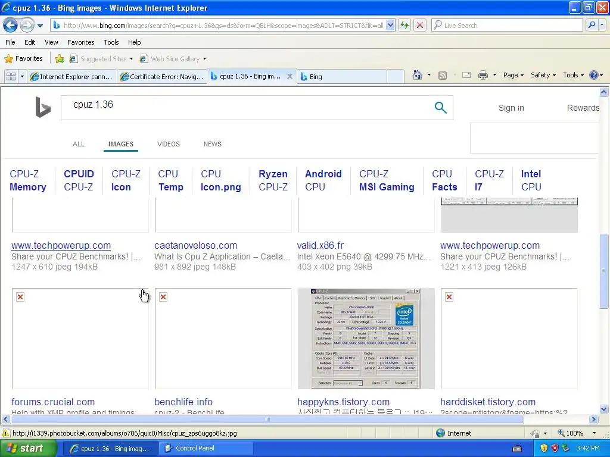
Task: Close the cpuz 1.36 Bing images tab
Action: (x=290, y=76)
